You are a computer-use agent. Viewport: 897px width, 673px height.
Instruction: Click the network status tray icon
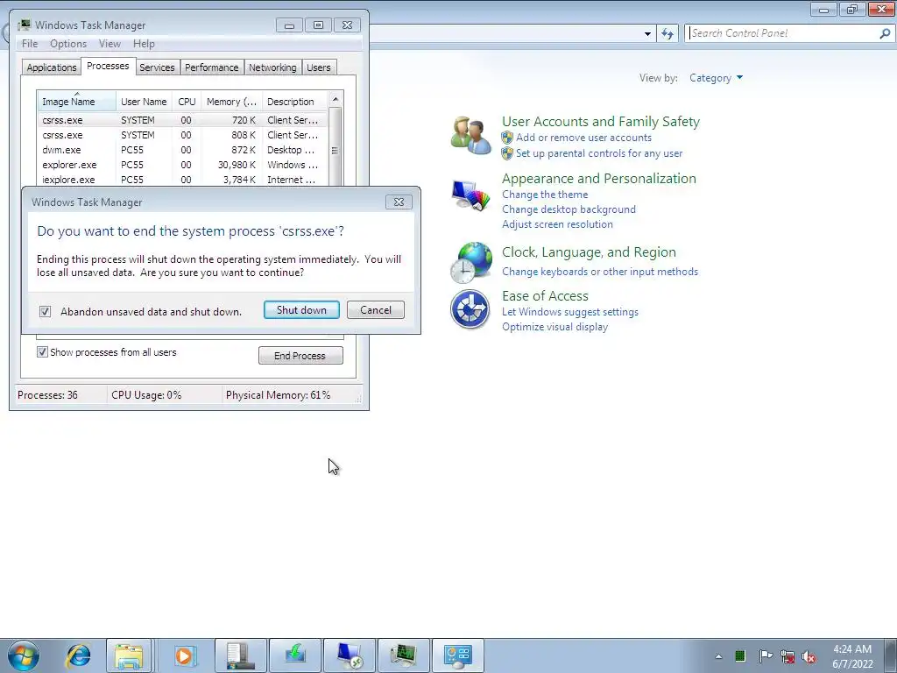tap(788, 656)
